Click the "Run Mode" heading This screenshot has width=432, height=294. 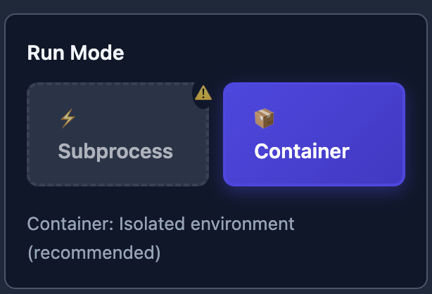(x=75, y=53)
